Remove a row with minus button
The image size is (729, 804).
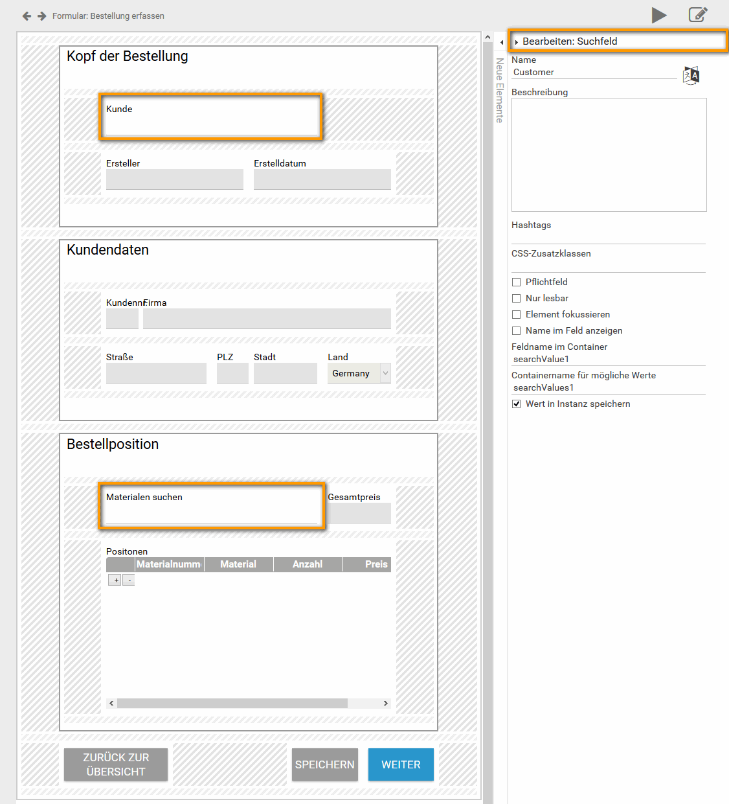(x=129, y=580)
